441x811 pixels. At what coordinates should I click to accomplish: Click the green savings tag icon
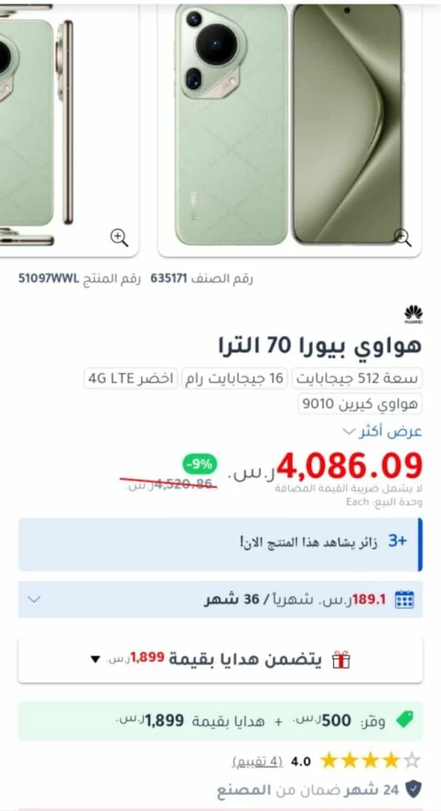pyautogui.click(x=405, y=720)
